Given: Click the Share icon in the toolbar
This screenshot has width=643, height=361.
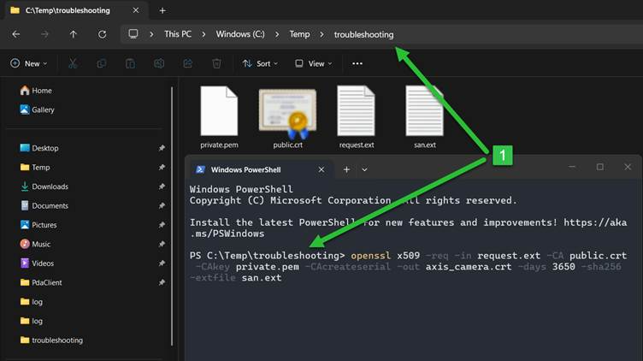Looking at the screenshot, I should (188, 63).
